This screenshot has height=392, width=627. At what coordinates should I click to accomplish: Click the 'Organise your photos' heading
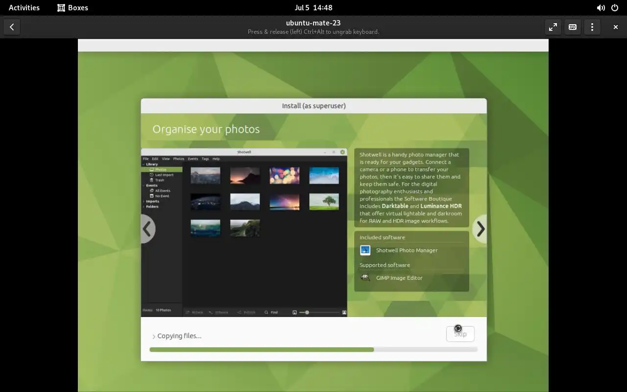[206, 129]
